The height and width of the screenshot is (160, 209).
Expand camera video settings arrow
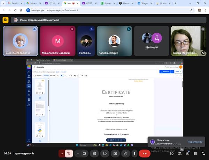pyautogui.click(x=78, y=153)
